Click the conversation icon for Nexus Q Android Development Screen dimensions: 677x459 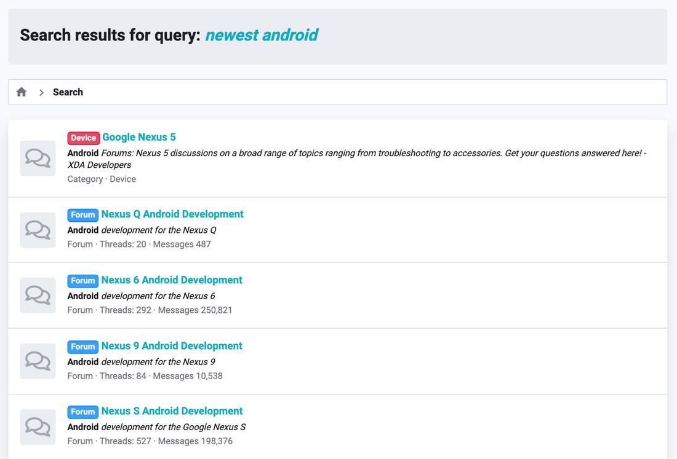click(x=38, y=229)
